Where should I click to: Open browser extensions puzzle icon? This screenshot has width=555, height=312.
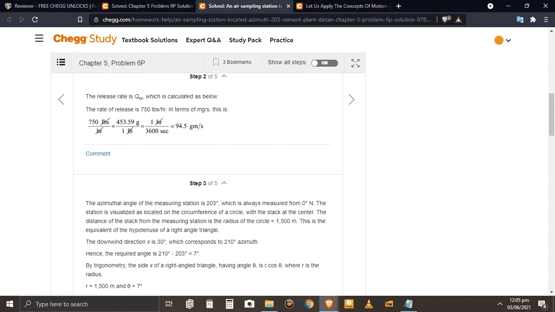(533, 19)
